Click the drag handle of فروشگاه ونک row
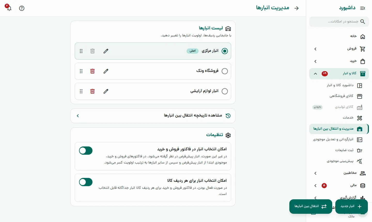This screenshot has width=372, height=222. [x=81, y=71]
